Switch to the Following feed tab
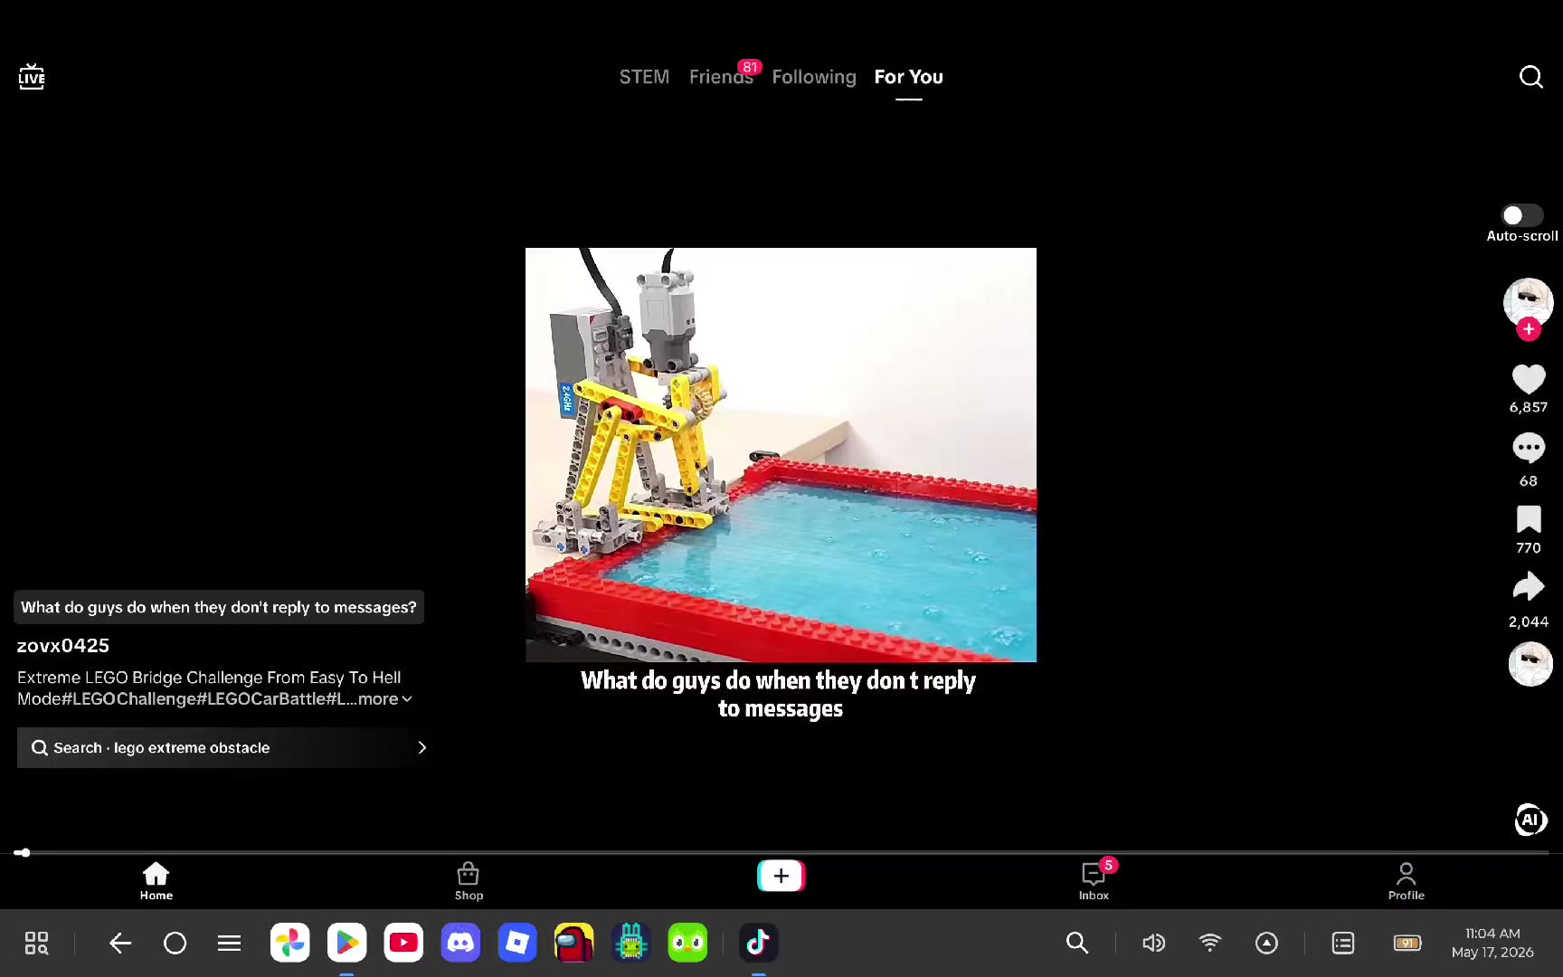The width and height of the screenshot is (1563, 977). point(814,77)
